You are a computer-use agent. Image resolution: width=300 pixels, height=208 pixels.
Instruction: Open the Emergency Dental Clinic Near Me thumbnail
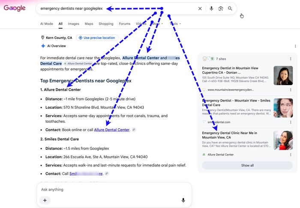[x=283, y=140]
